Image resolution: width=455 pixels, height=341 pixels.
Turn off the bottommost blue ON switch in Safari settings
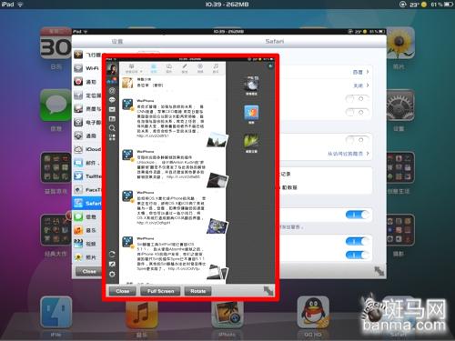(358, 255)
